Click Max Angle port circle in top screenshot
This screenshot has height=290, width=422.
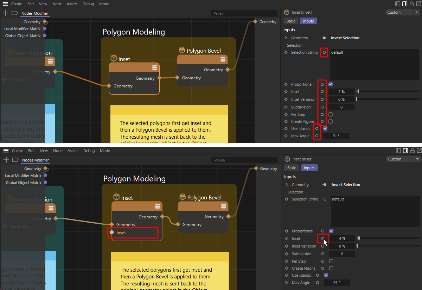coord(317,136)
